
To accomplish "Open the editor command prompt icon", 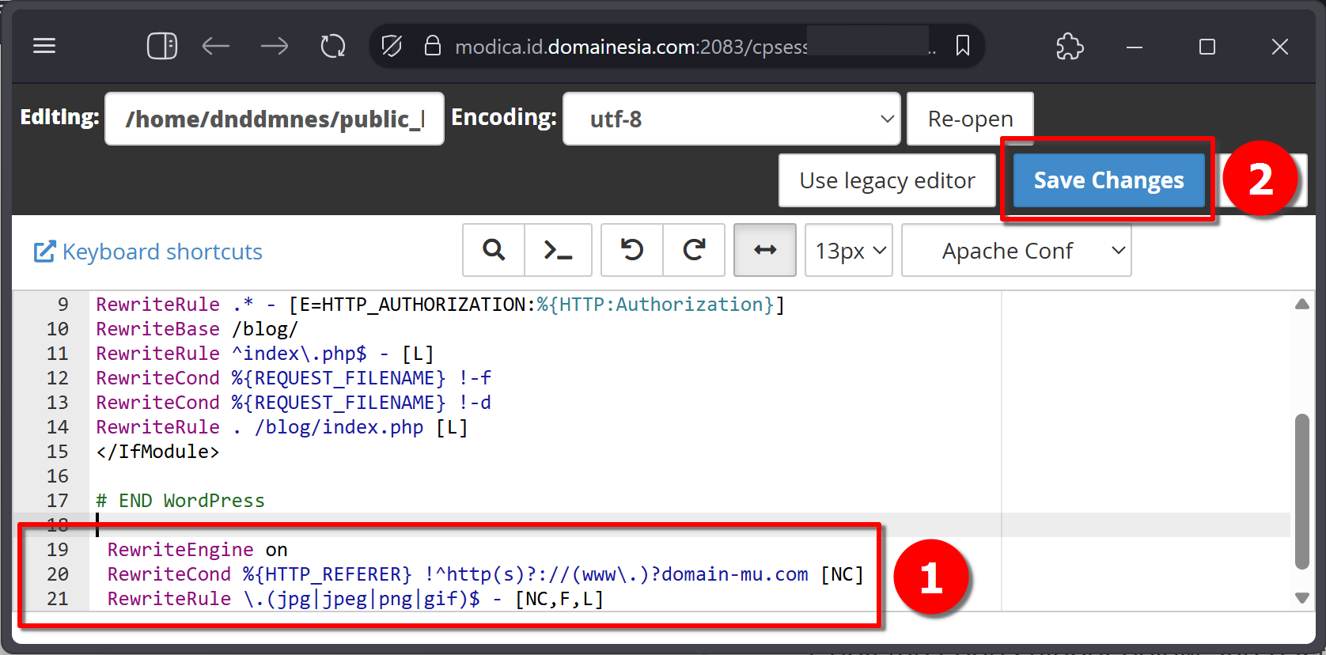I will 559,250.
